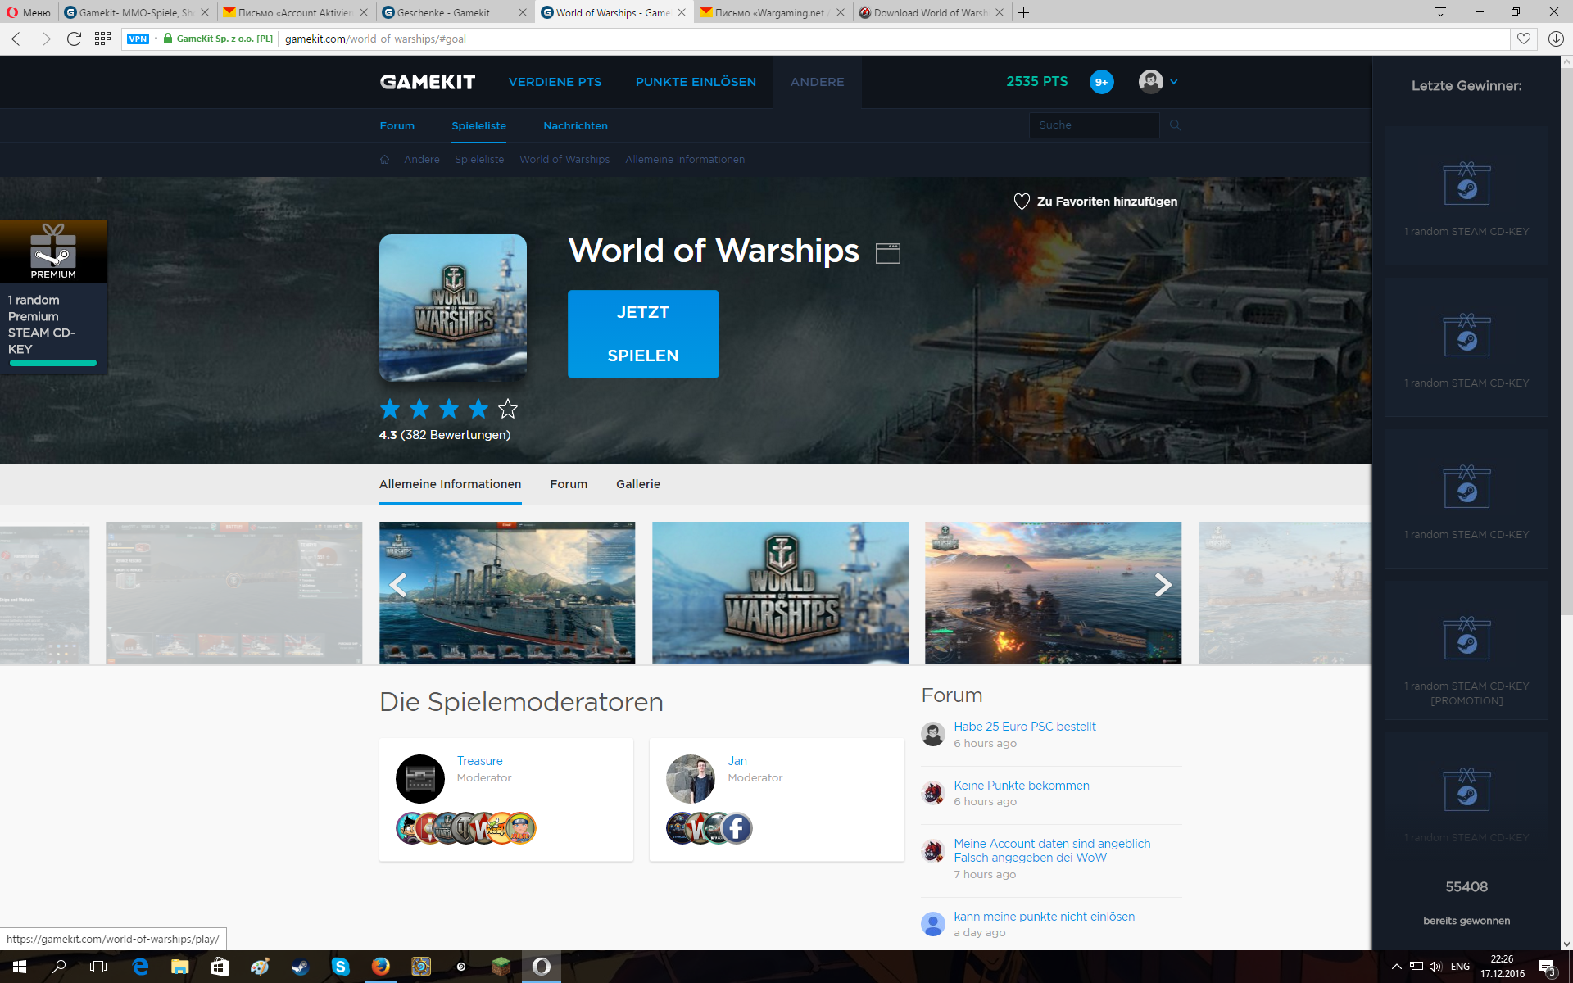Open the Windows Action Center notifications
The width and height of the screenshot is (1573, 983).
point(1548,967)
